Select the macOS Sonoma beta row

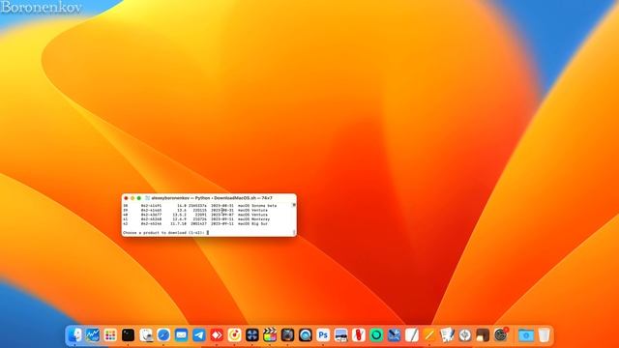pyautogui.click(x=200, y=206)
